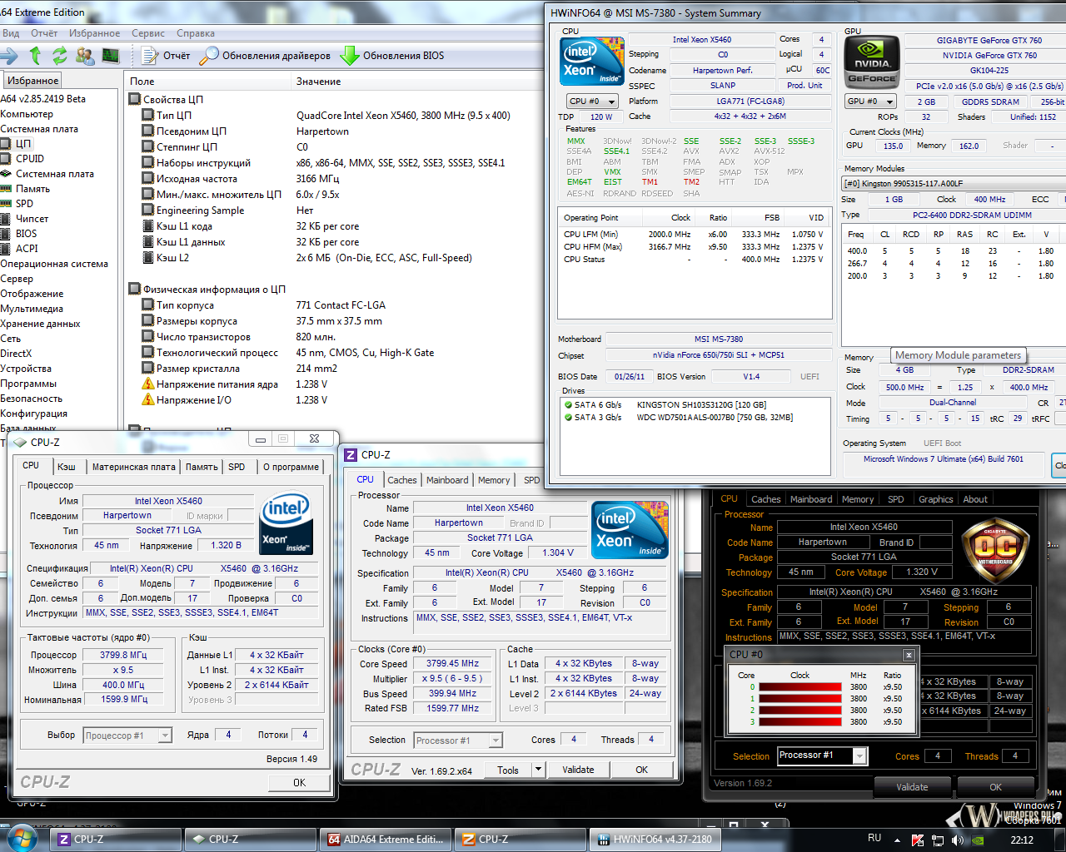The width and height of the screenshot is (1066, 852).
Task: Open Процессор #1 dropdown in Russian CPU-Z
Action: coord(127,736)
